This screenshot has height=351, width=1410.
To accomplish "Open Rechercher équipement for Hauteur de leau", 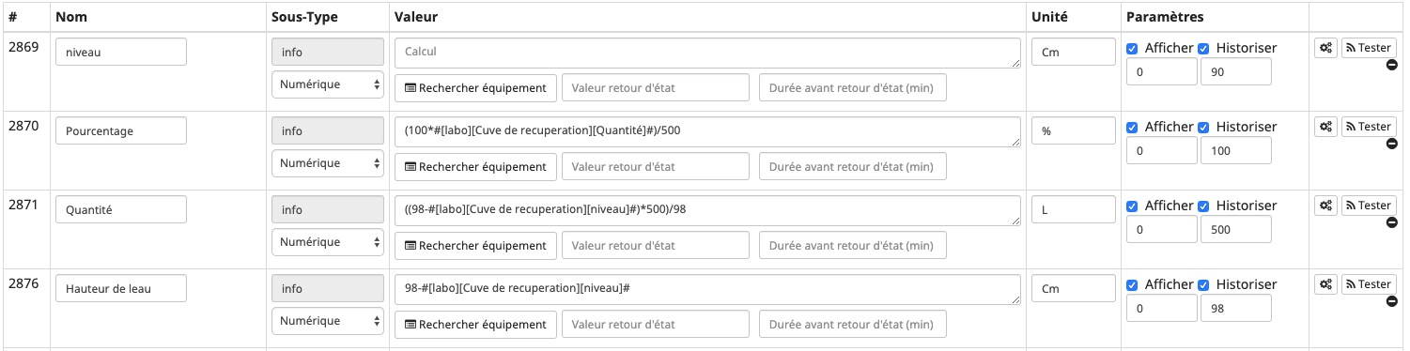I will click(x=475, y=324).
